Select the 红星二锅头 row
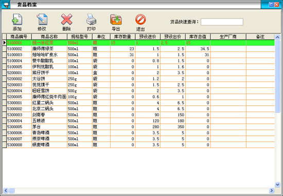This screenshot has height=196, width=283. point(138,103)
